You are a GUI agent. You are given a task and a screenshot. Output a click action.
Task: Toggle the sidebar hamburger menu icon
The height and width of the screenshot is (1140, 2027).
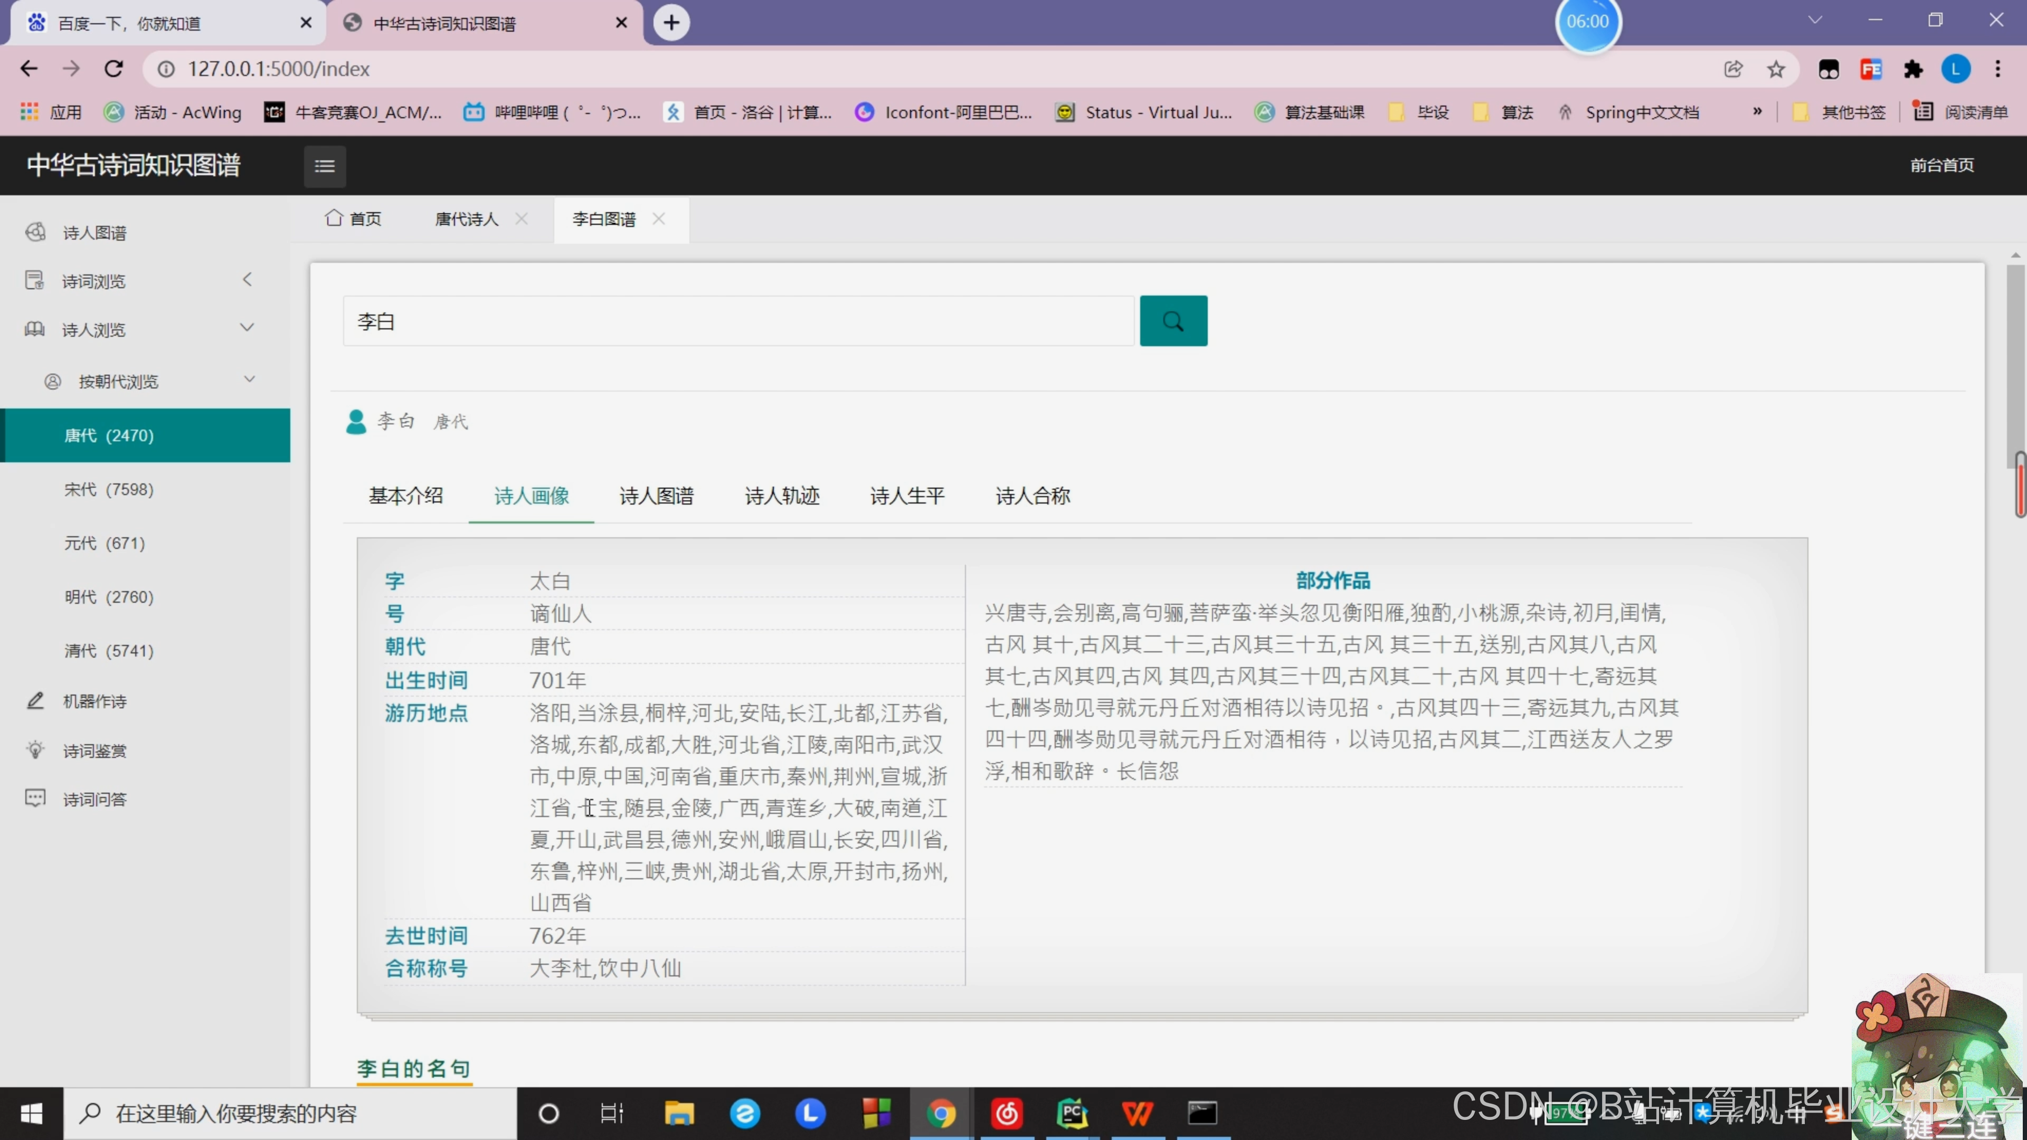click(325, 166)
